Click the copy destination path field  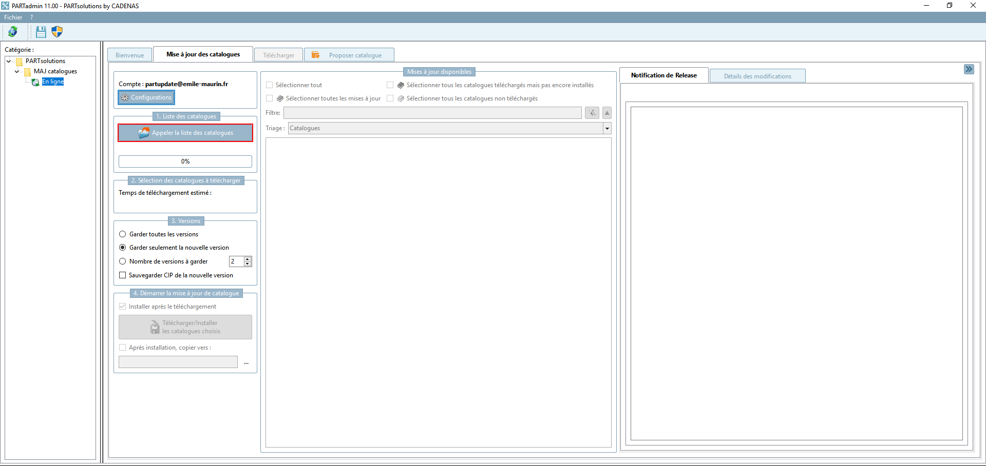point(178,362)
